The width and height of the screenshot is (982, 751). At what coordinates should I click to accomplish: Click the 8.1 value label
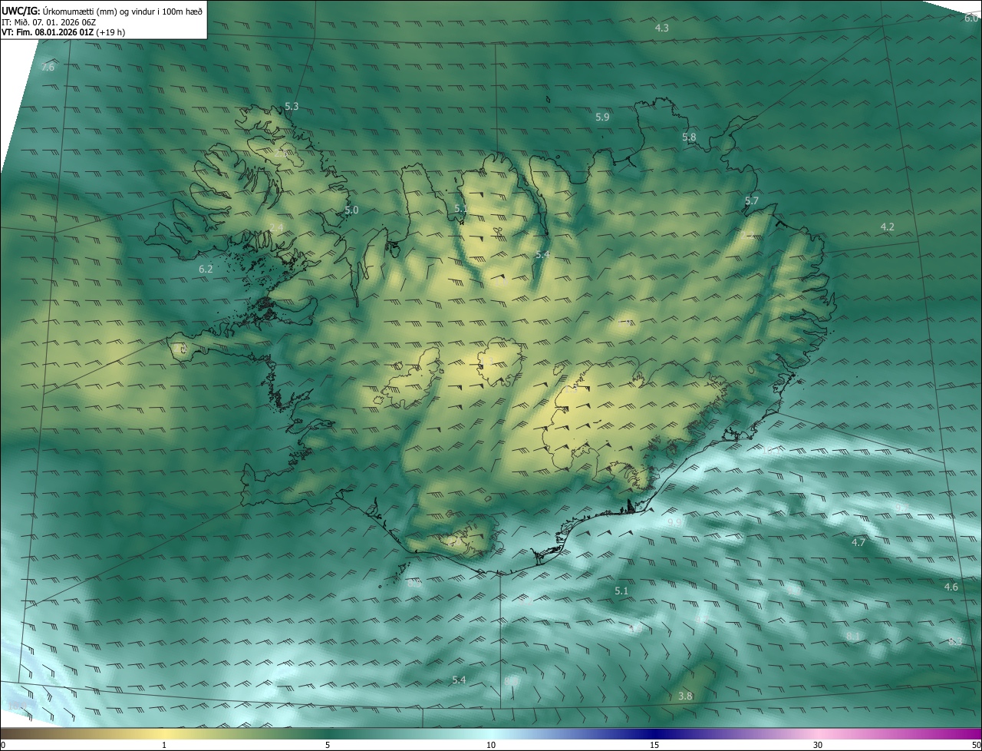[x=853, y=637]
